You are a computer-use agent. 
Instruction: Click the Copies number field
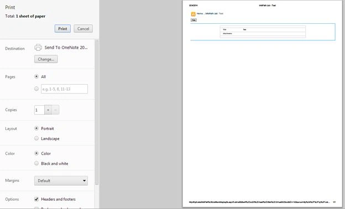[39, 110]
